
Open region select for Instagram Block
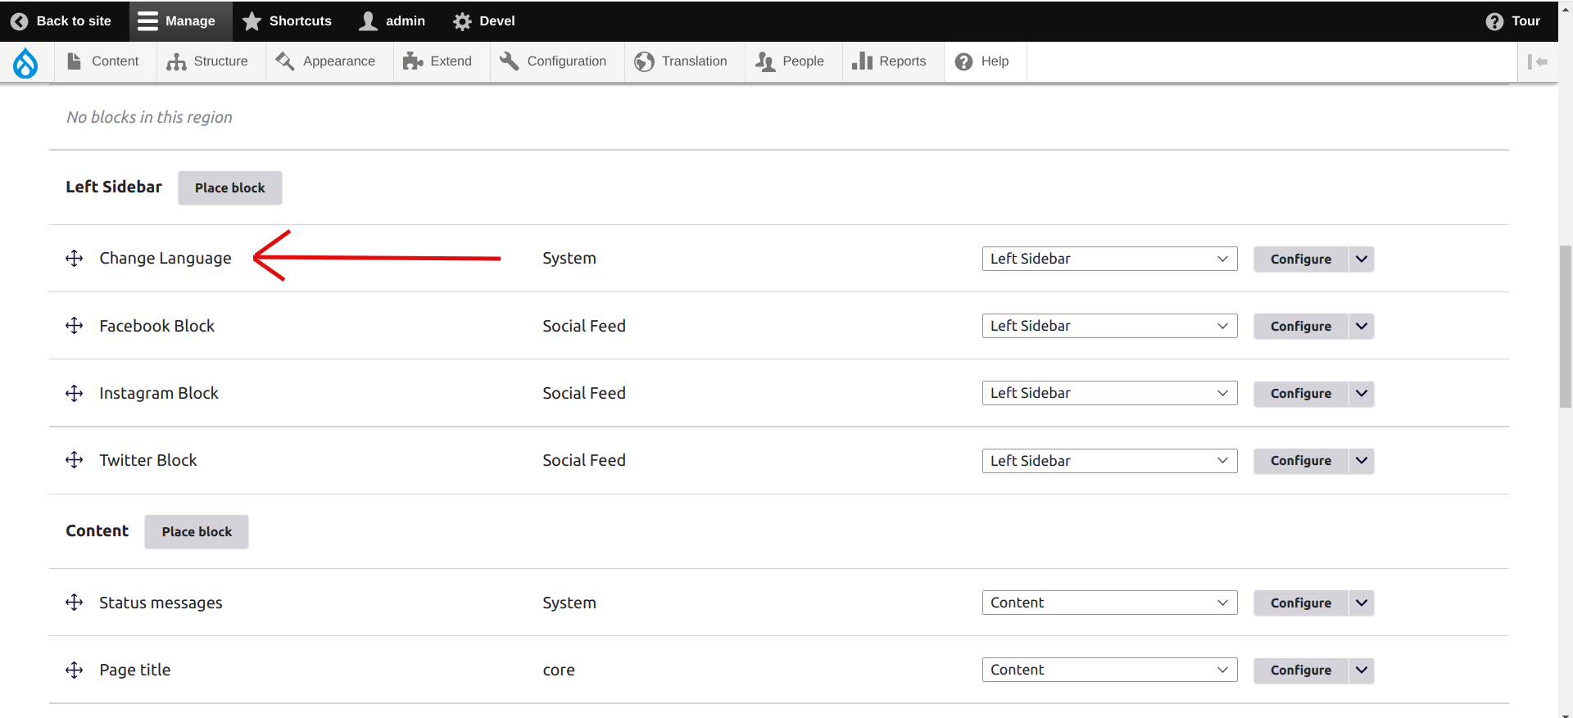click(x=1109, y=393)
